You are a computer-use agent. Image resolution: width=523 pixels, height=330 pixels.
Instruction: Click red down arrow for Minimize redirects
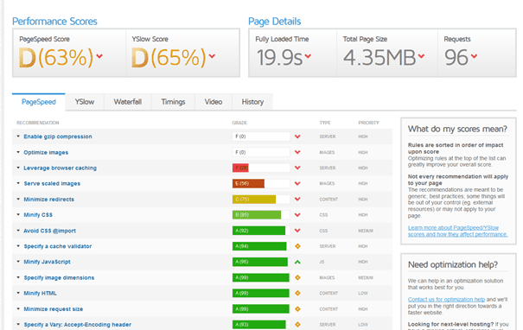[297, 199]
